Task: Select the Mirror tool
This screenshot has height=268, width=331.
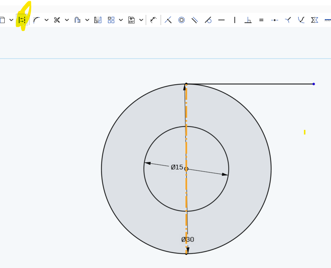Action: [98, 20]
